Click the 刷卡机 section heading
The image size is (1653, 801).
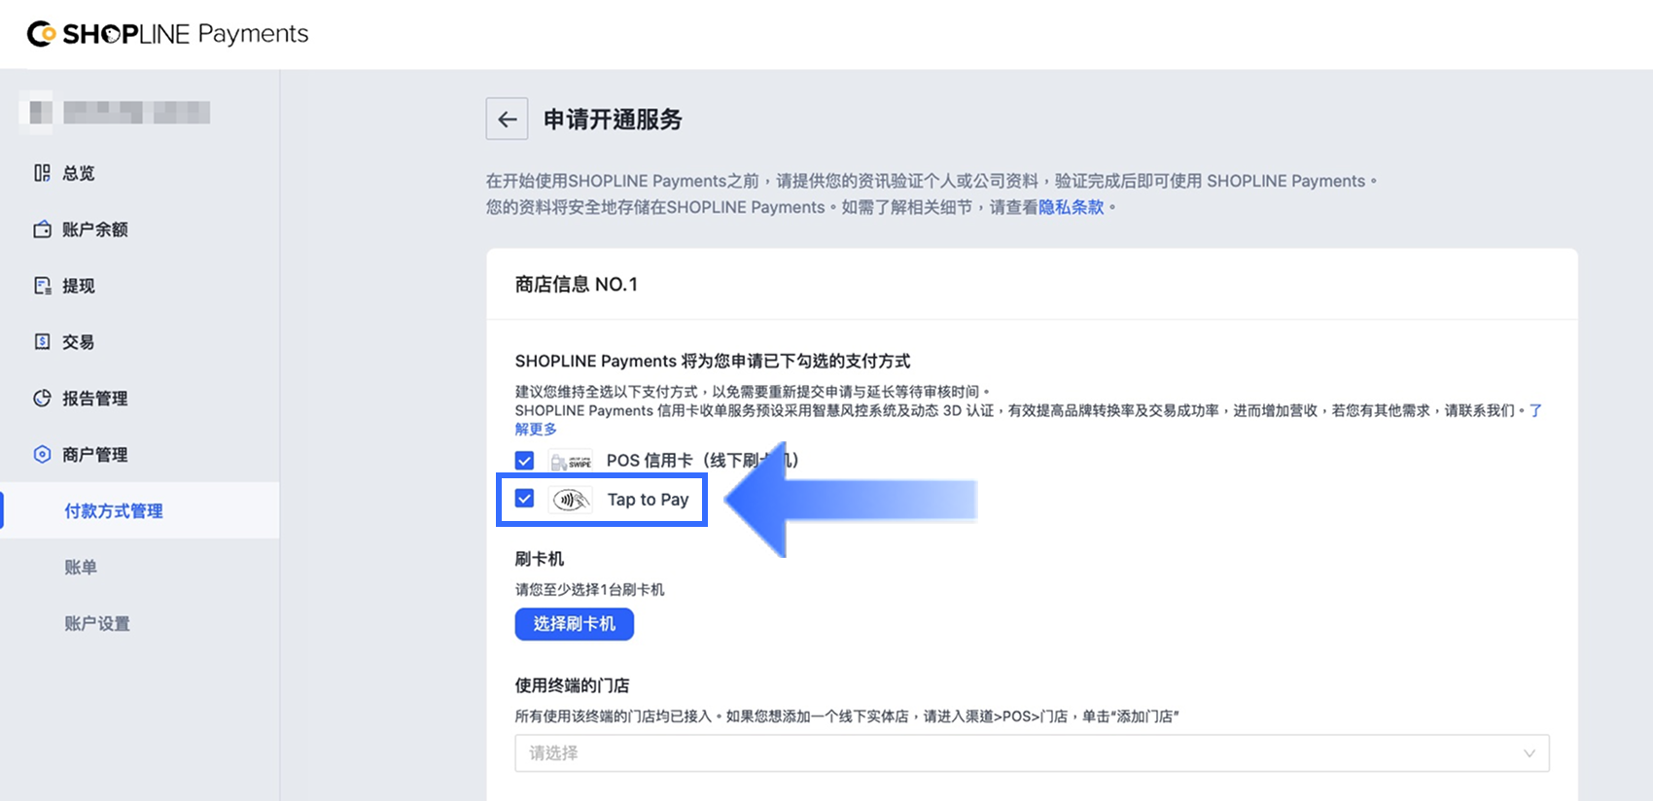540,559
